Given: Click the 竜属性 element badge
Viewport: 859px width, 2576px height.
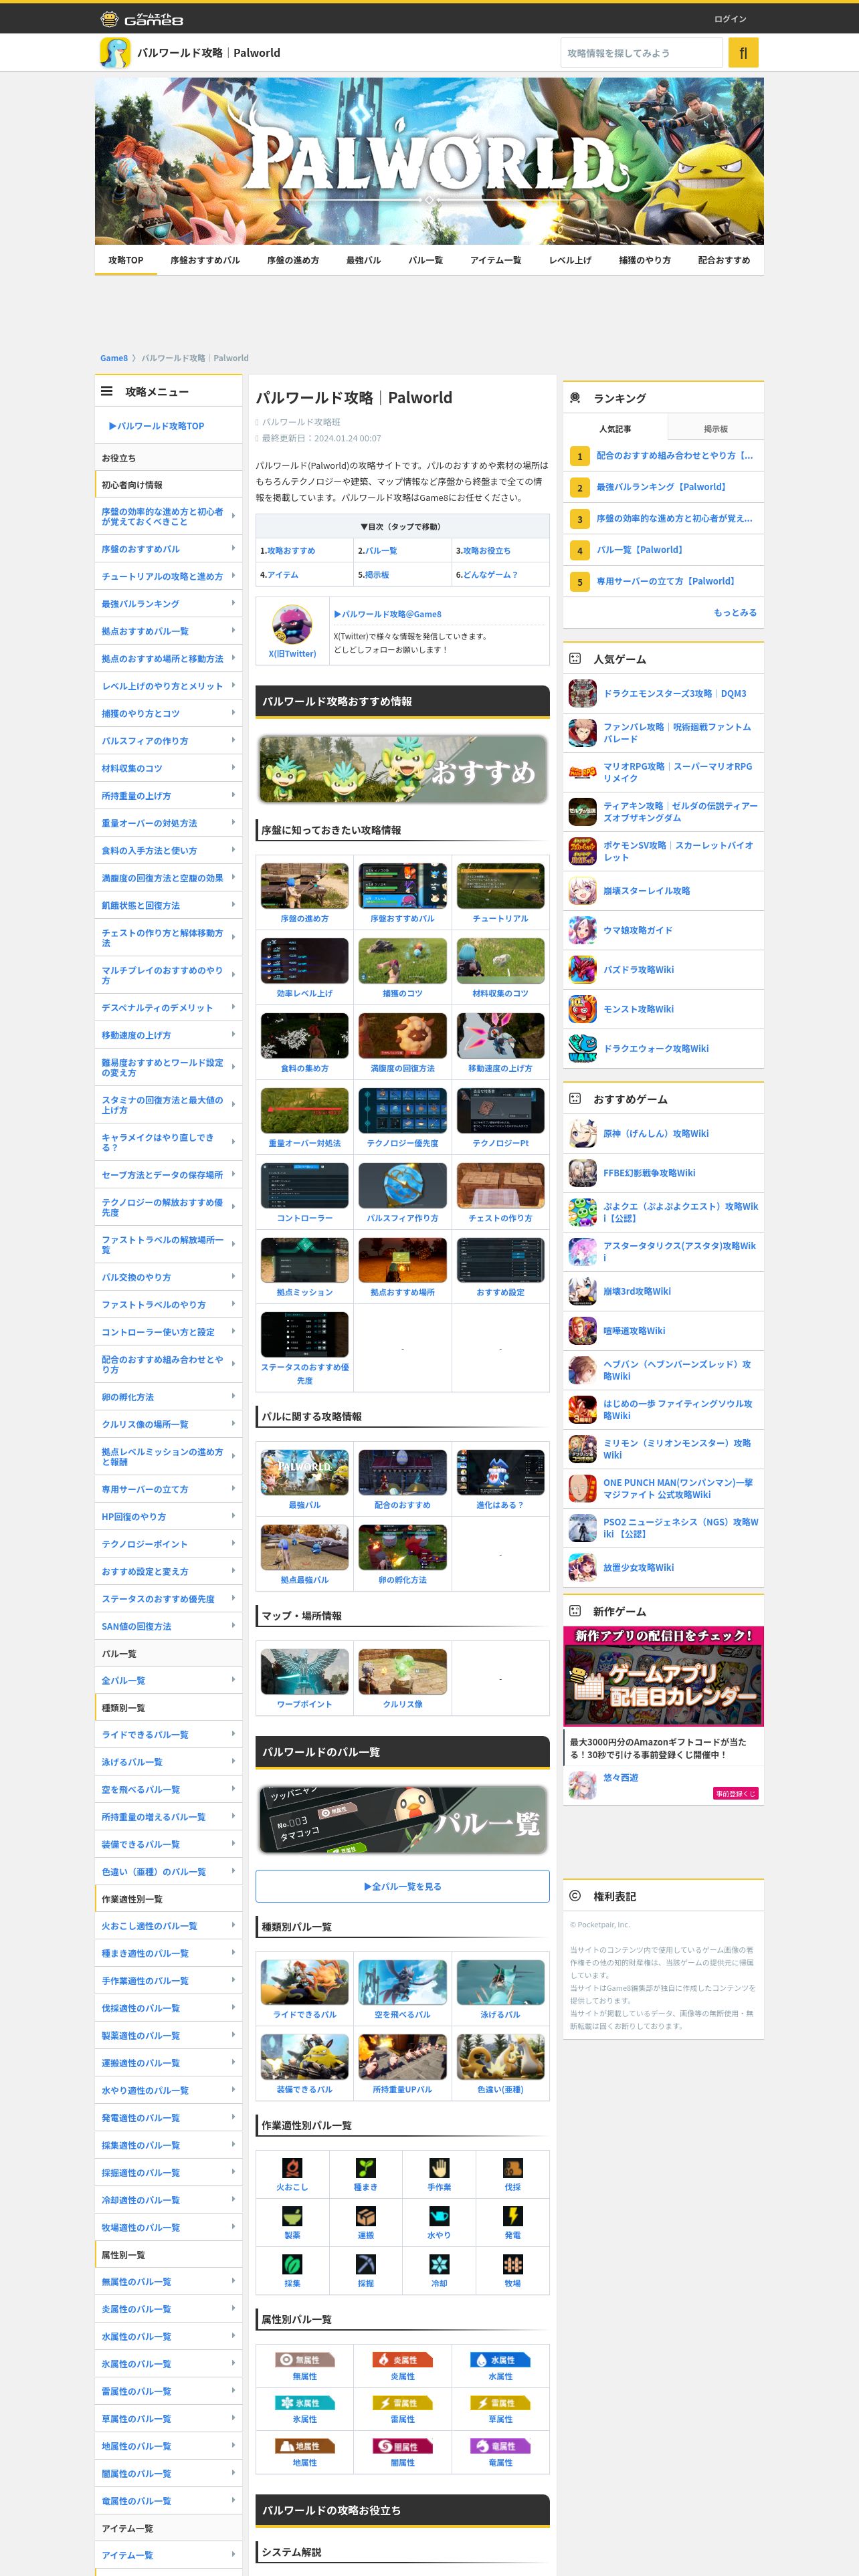Looking at the screenshot, I should pos(501,2446).
